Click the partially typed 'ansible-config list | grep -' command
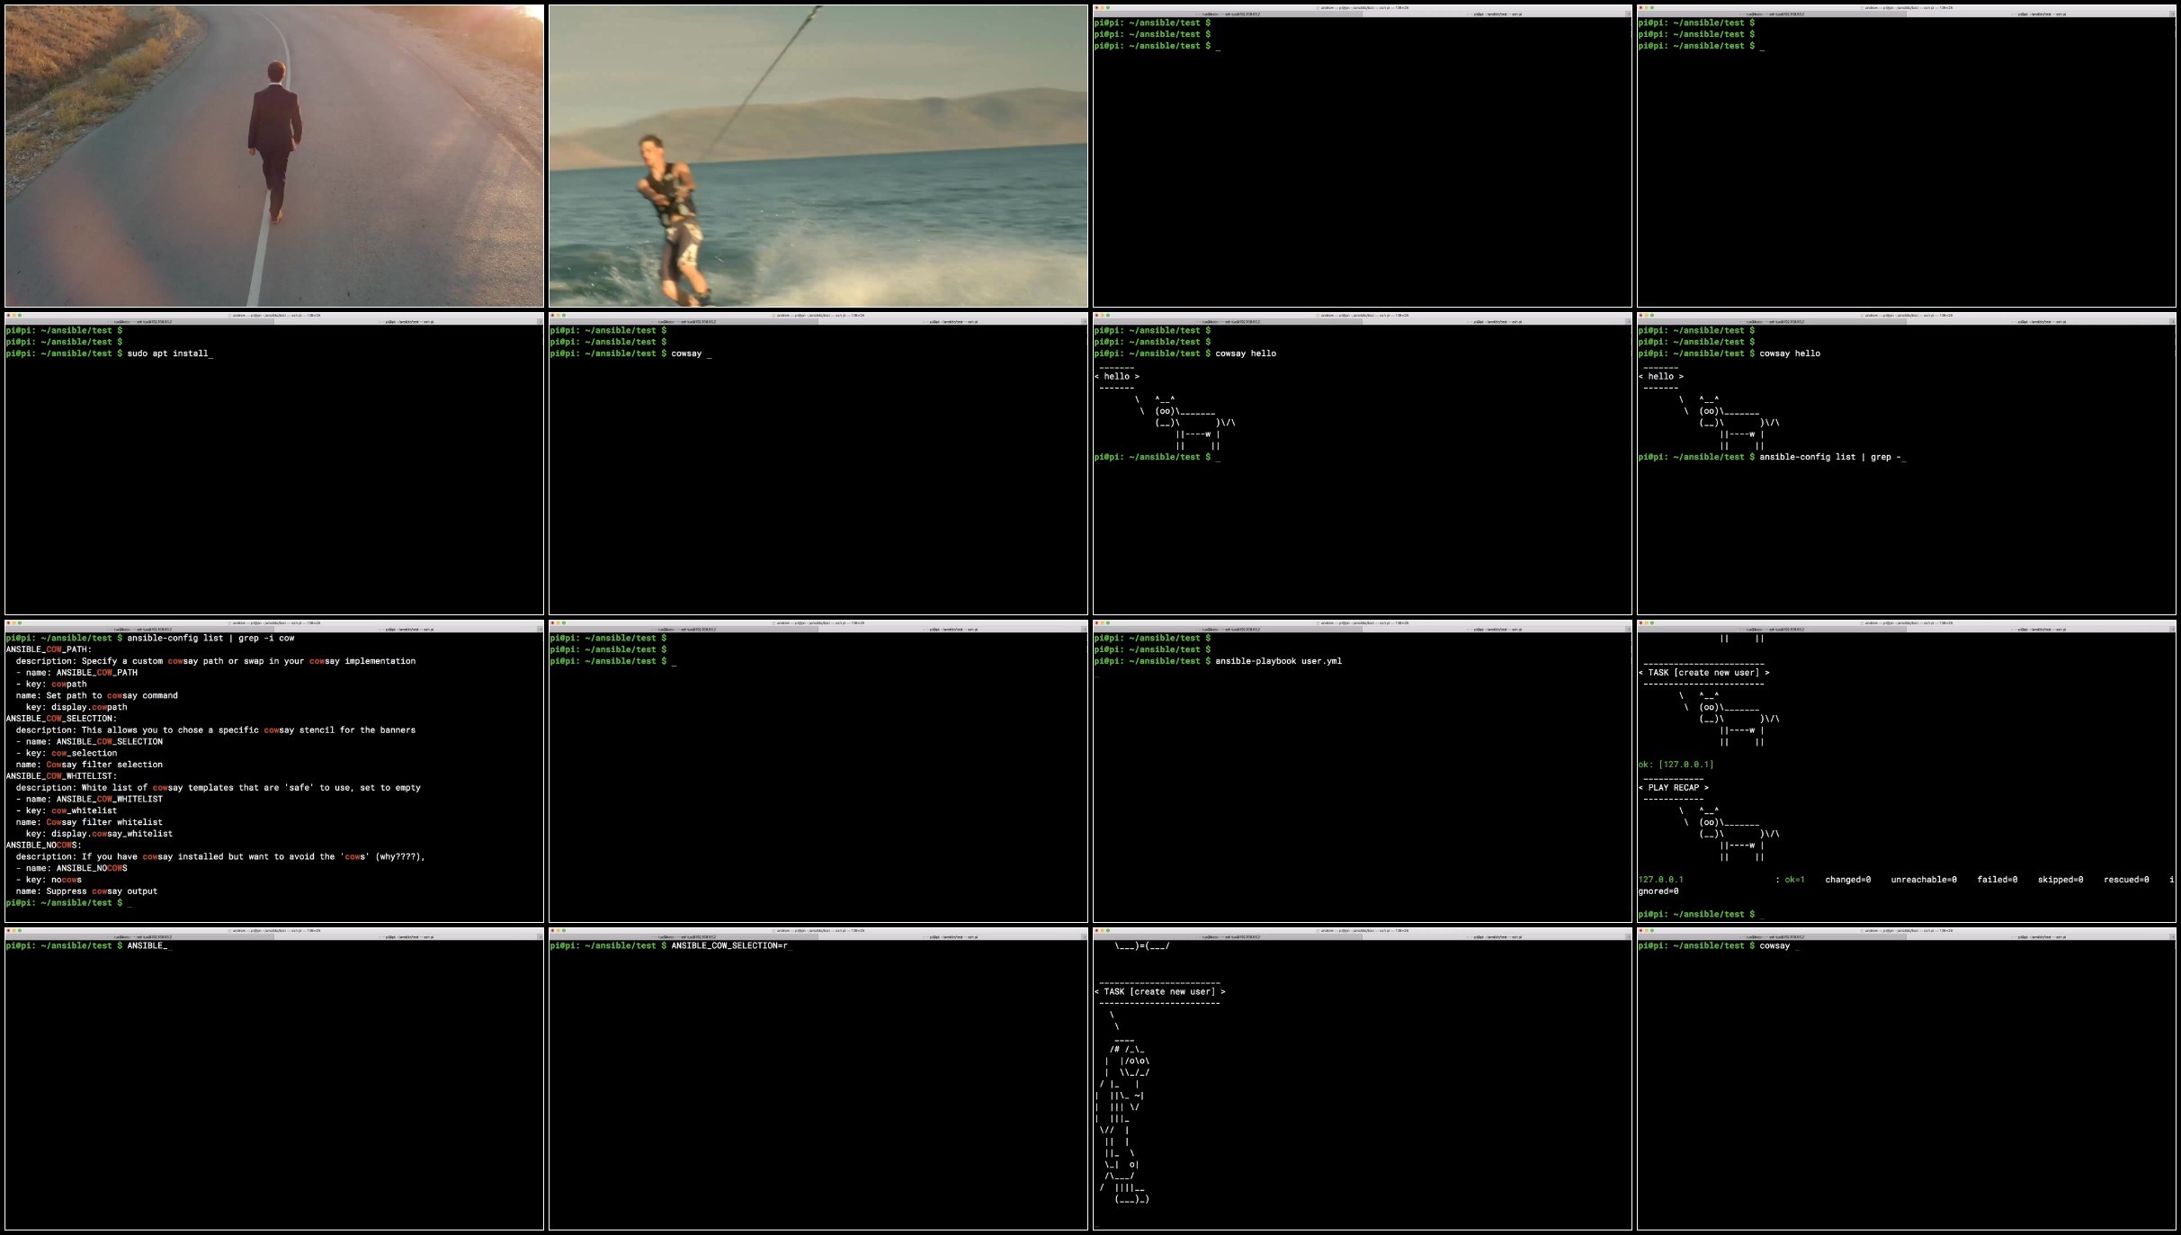The width and height of the screenshot is (2181, 1235). point(1830,457)
